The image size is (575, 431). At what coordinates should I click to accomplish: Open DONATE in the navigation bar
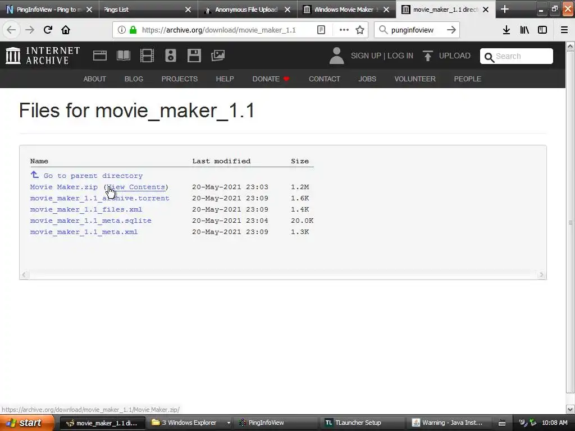tap(271, 79)
